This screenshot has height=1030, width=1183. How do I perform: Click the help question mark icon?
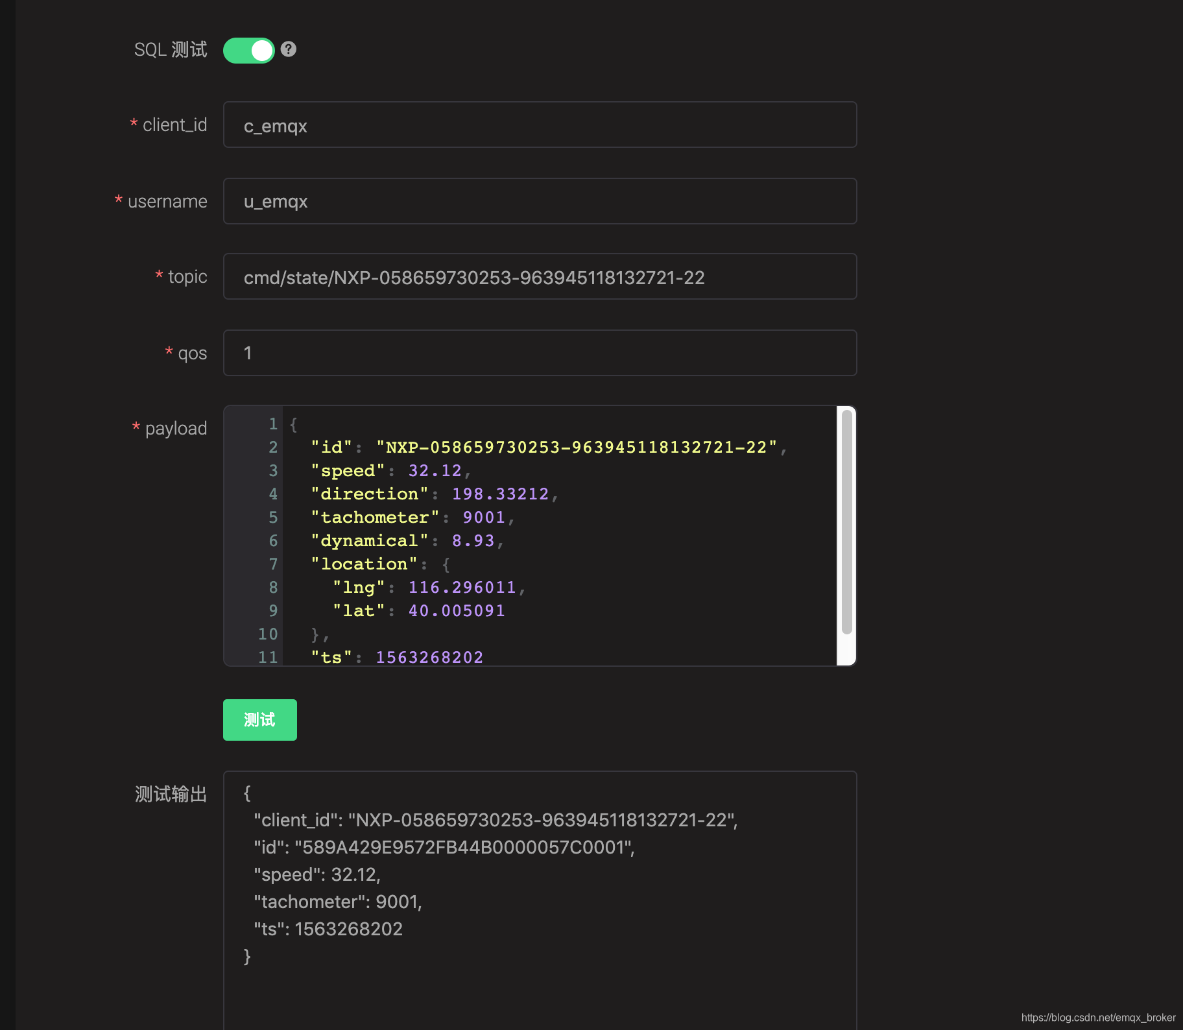tap(289, 49)
